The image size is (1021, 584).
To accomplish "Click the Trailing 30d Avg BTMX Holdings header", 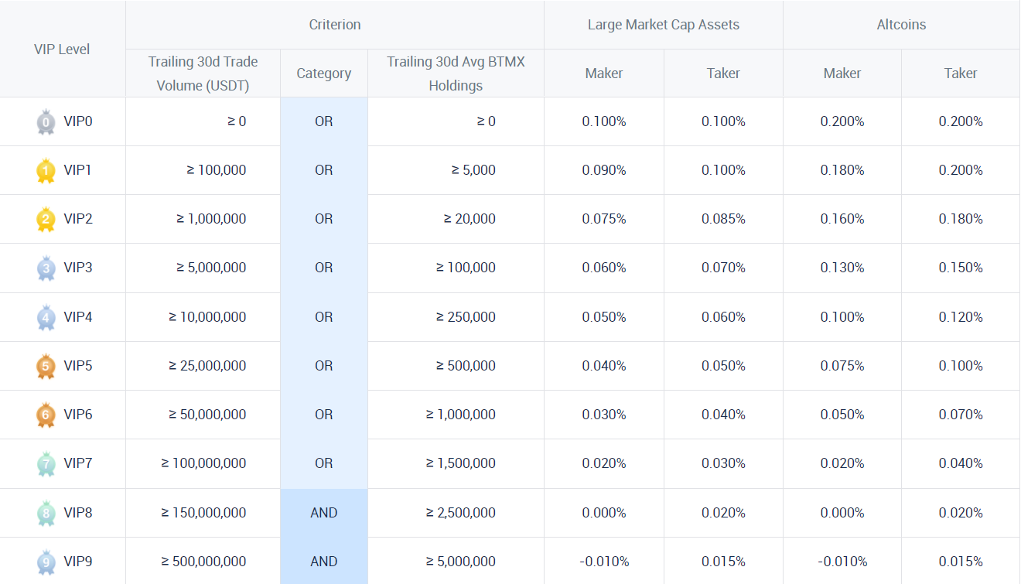I will [456, 73].
